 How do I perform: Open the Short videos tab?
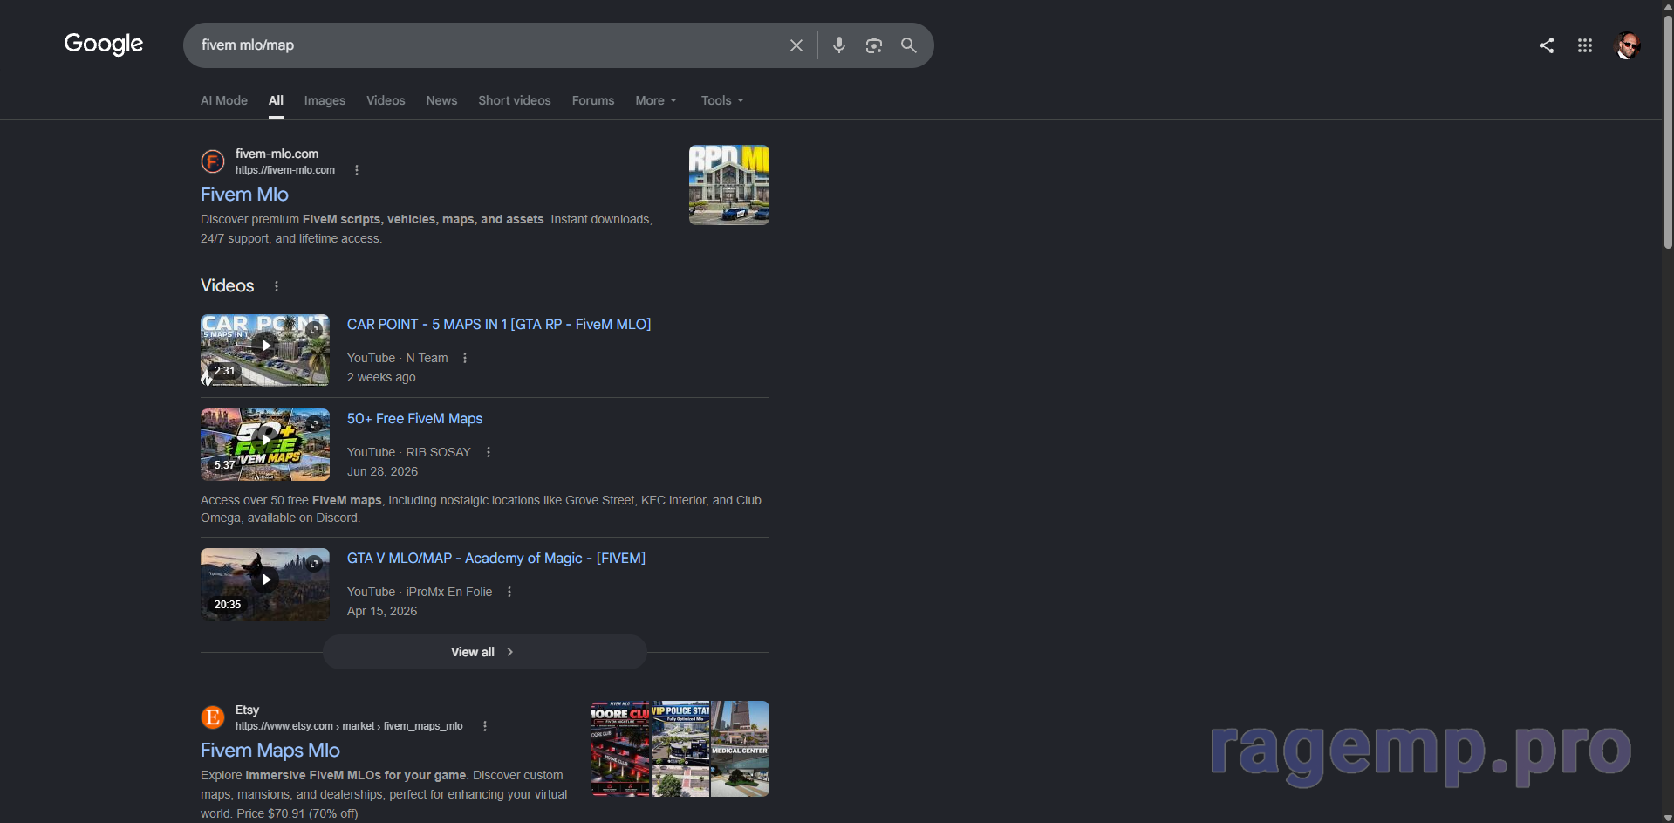[x=515, y=100]
